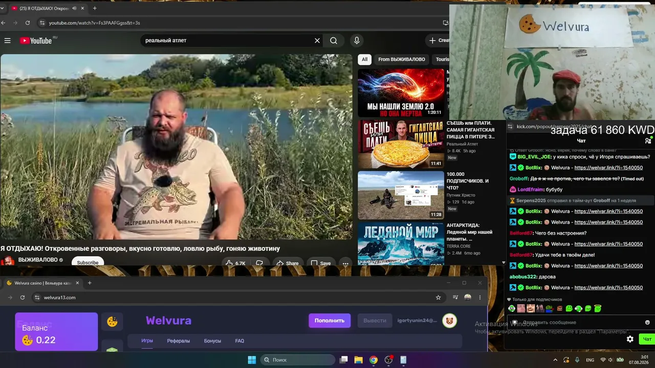Screen dimensions: 655x368
Task: Click the cookie icon button beside balance
Action: pos(112,321)
